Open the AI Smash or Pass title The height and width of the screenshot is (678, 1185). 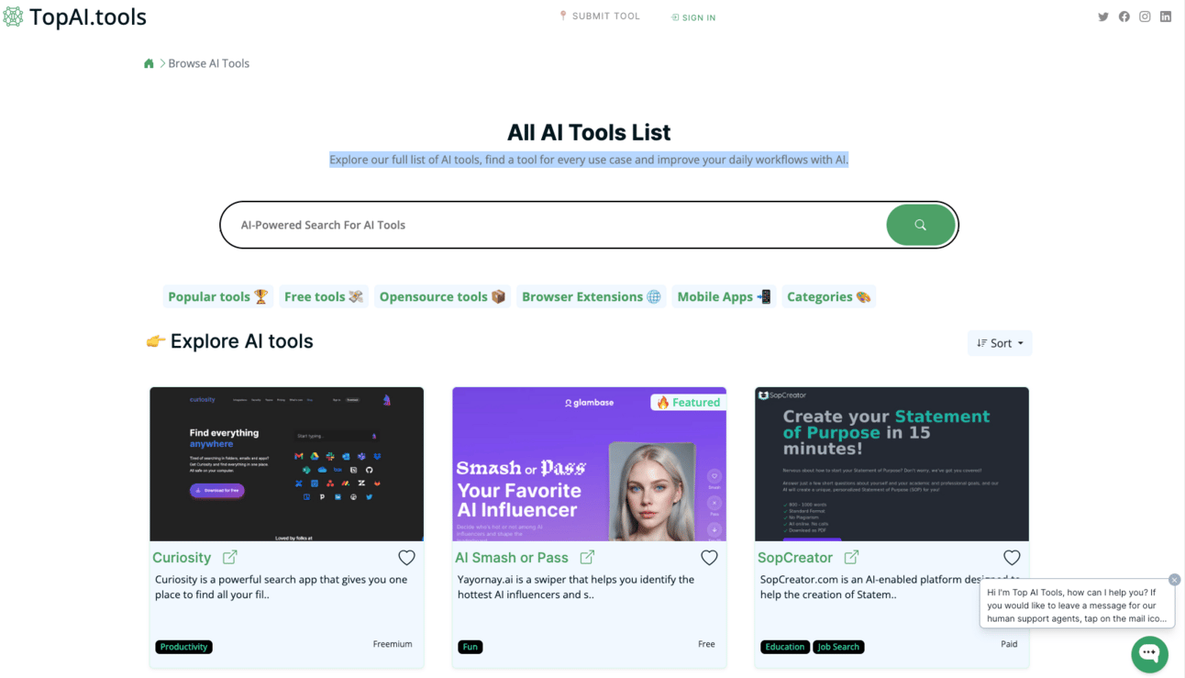tap(512, 557)
